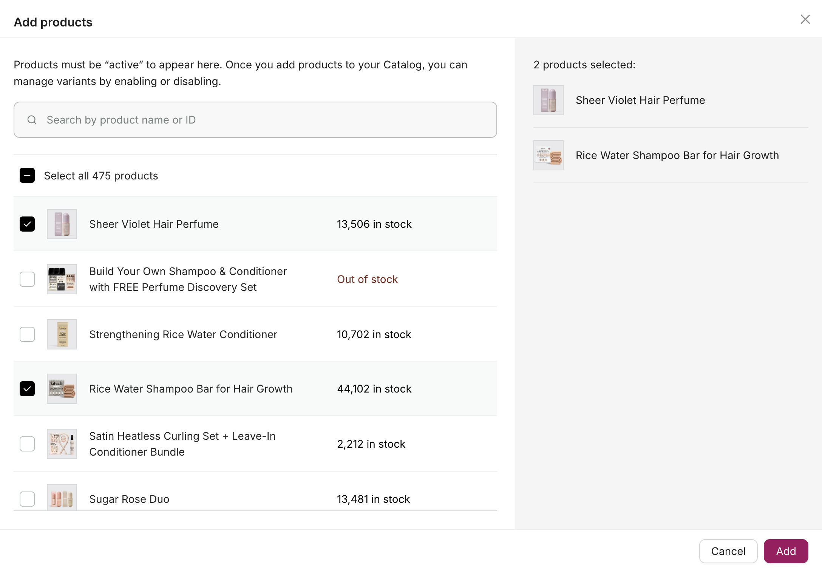This screenshot has height=575, width=822.
Task: Click selected Rice Water Shampoo Bar sidebar thumbnail
Action: pos(549,155)
